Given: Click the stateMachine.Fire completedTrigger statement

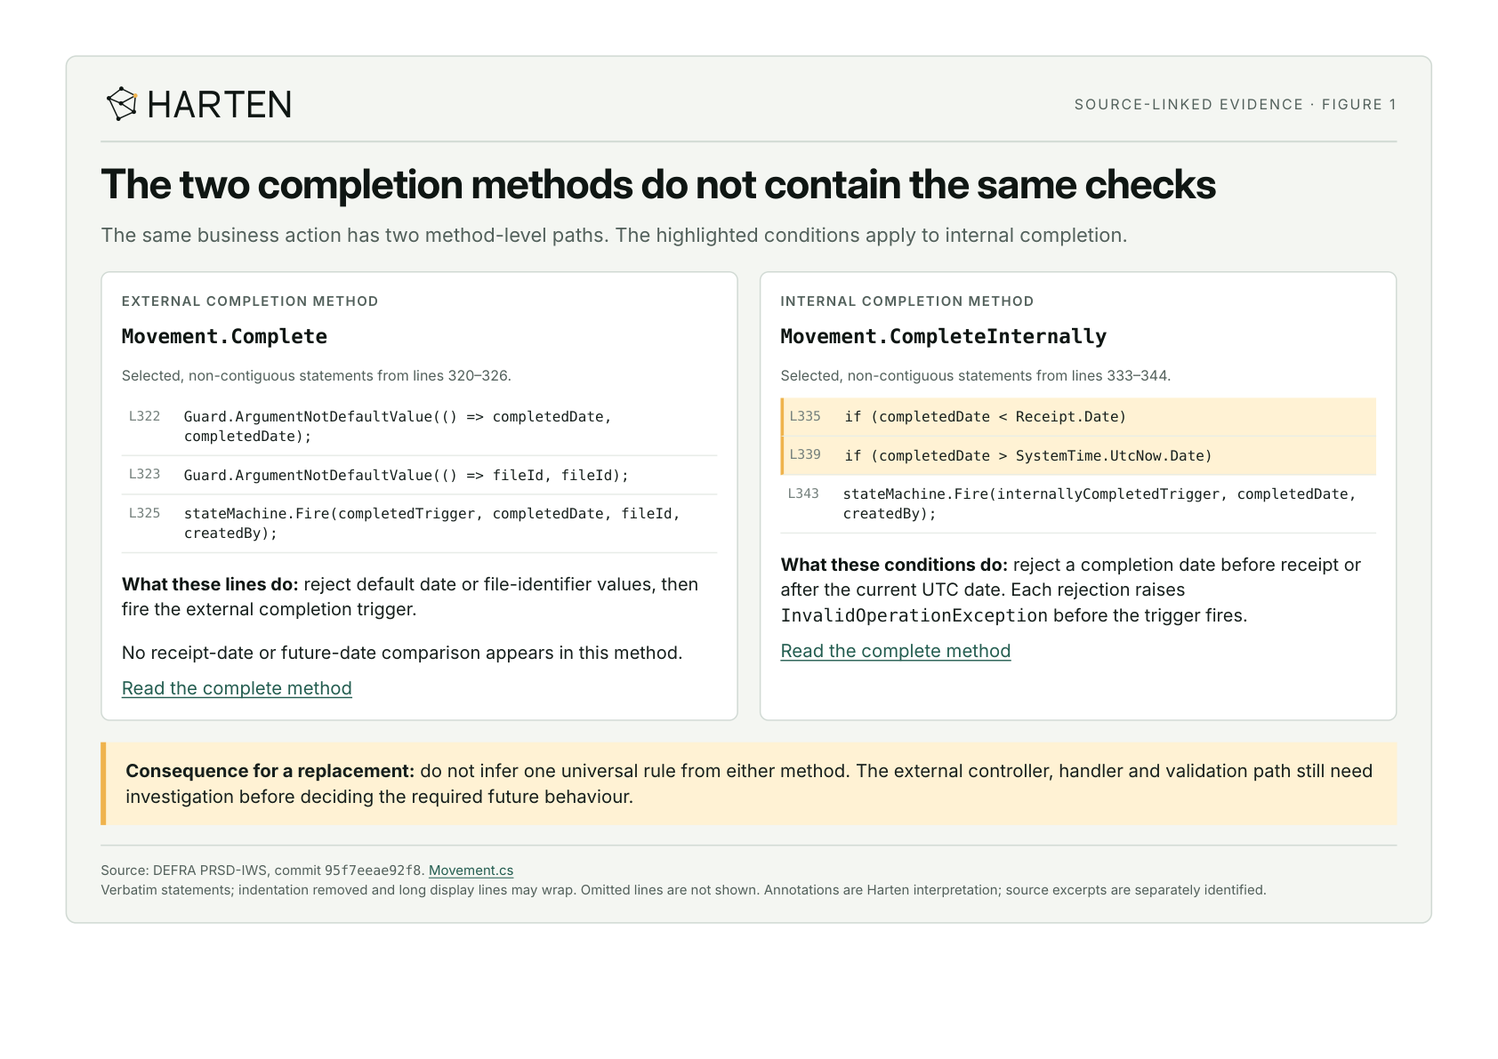Looking at the screenshot, I should point(432,524).
